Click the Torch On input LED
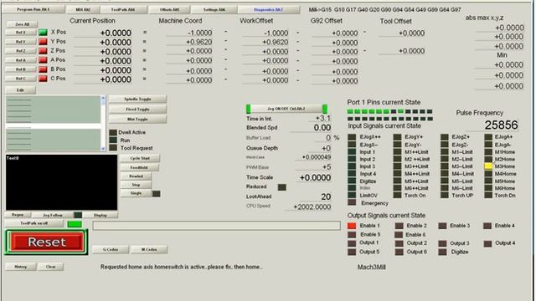536x301 pixels. click(x=397, y=195)
